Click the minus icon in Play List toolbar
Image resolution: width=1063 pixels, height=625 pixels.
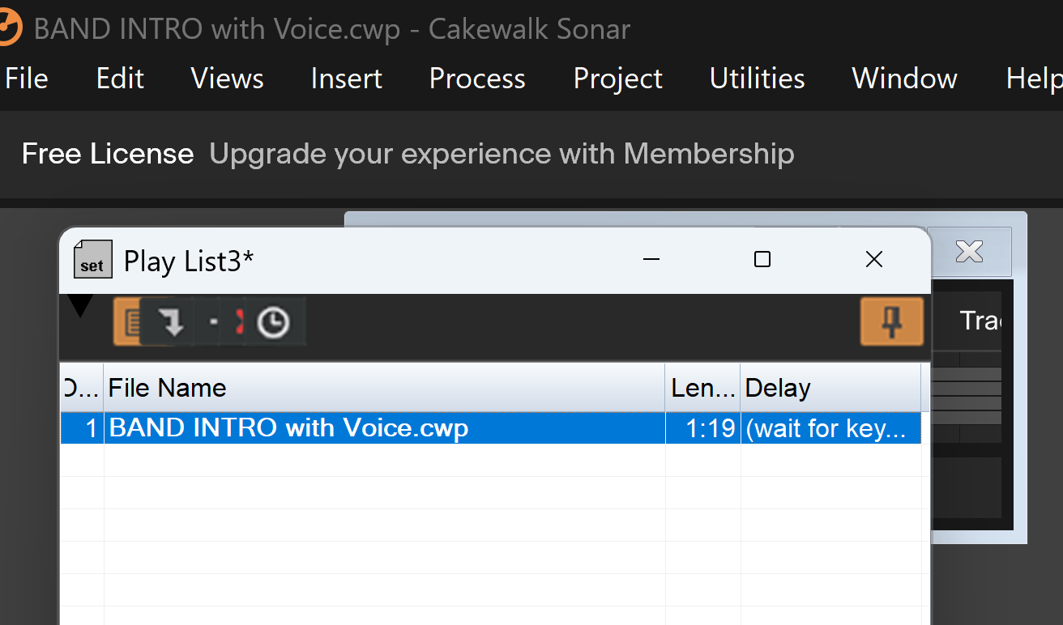(x=213, y=322)
